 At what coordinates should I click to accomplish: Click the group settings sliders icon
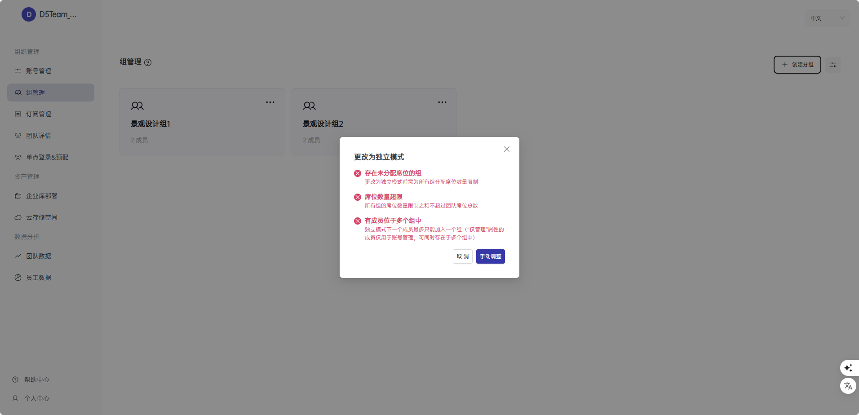pos(833,65)
